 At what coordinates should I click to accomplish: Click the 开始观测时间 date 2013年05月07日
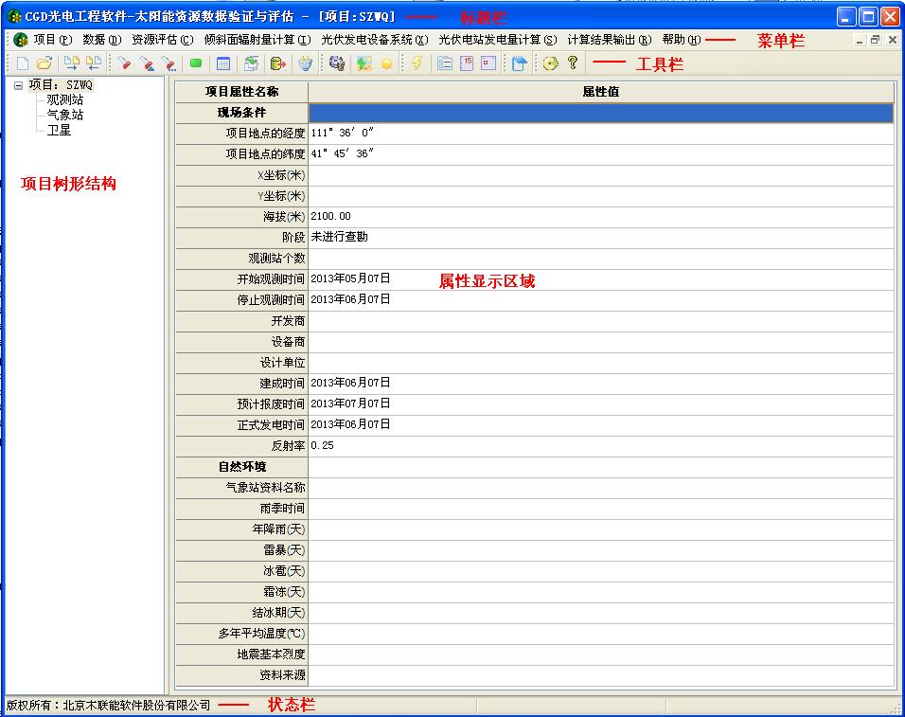350,278
